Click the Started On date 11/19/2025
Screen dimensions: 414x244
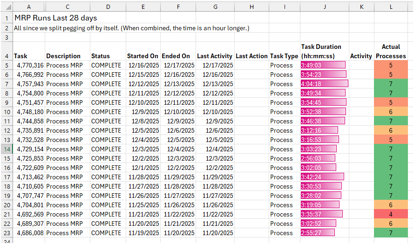pos(143,233)
